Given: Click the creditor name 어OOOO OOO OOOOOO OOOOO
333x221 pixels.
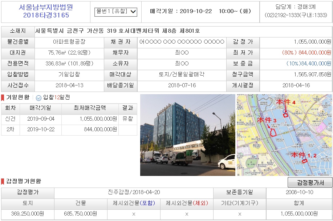Looking at the screenshot, I should click(182, 42).
